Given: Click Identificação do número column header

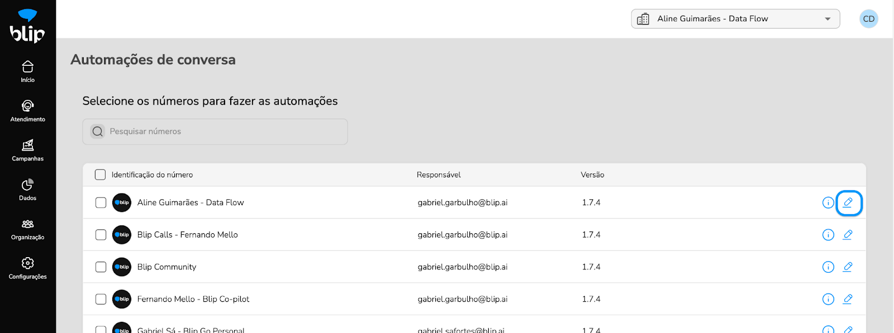Looking at the screenshot, I should tap(152, 175).
